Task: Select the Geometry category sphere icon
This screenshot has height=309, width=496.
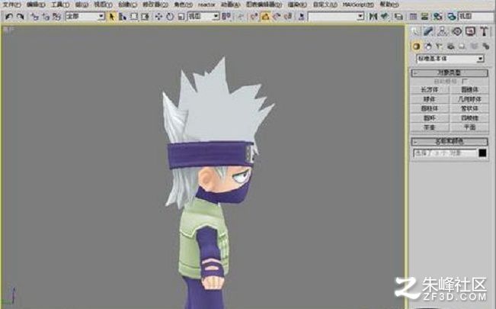Action: 416,47
